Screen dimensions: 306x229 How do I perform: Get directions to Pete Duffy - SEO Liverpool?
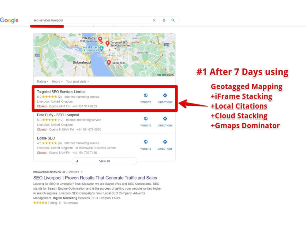(165, 118)
